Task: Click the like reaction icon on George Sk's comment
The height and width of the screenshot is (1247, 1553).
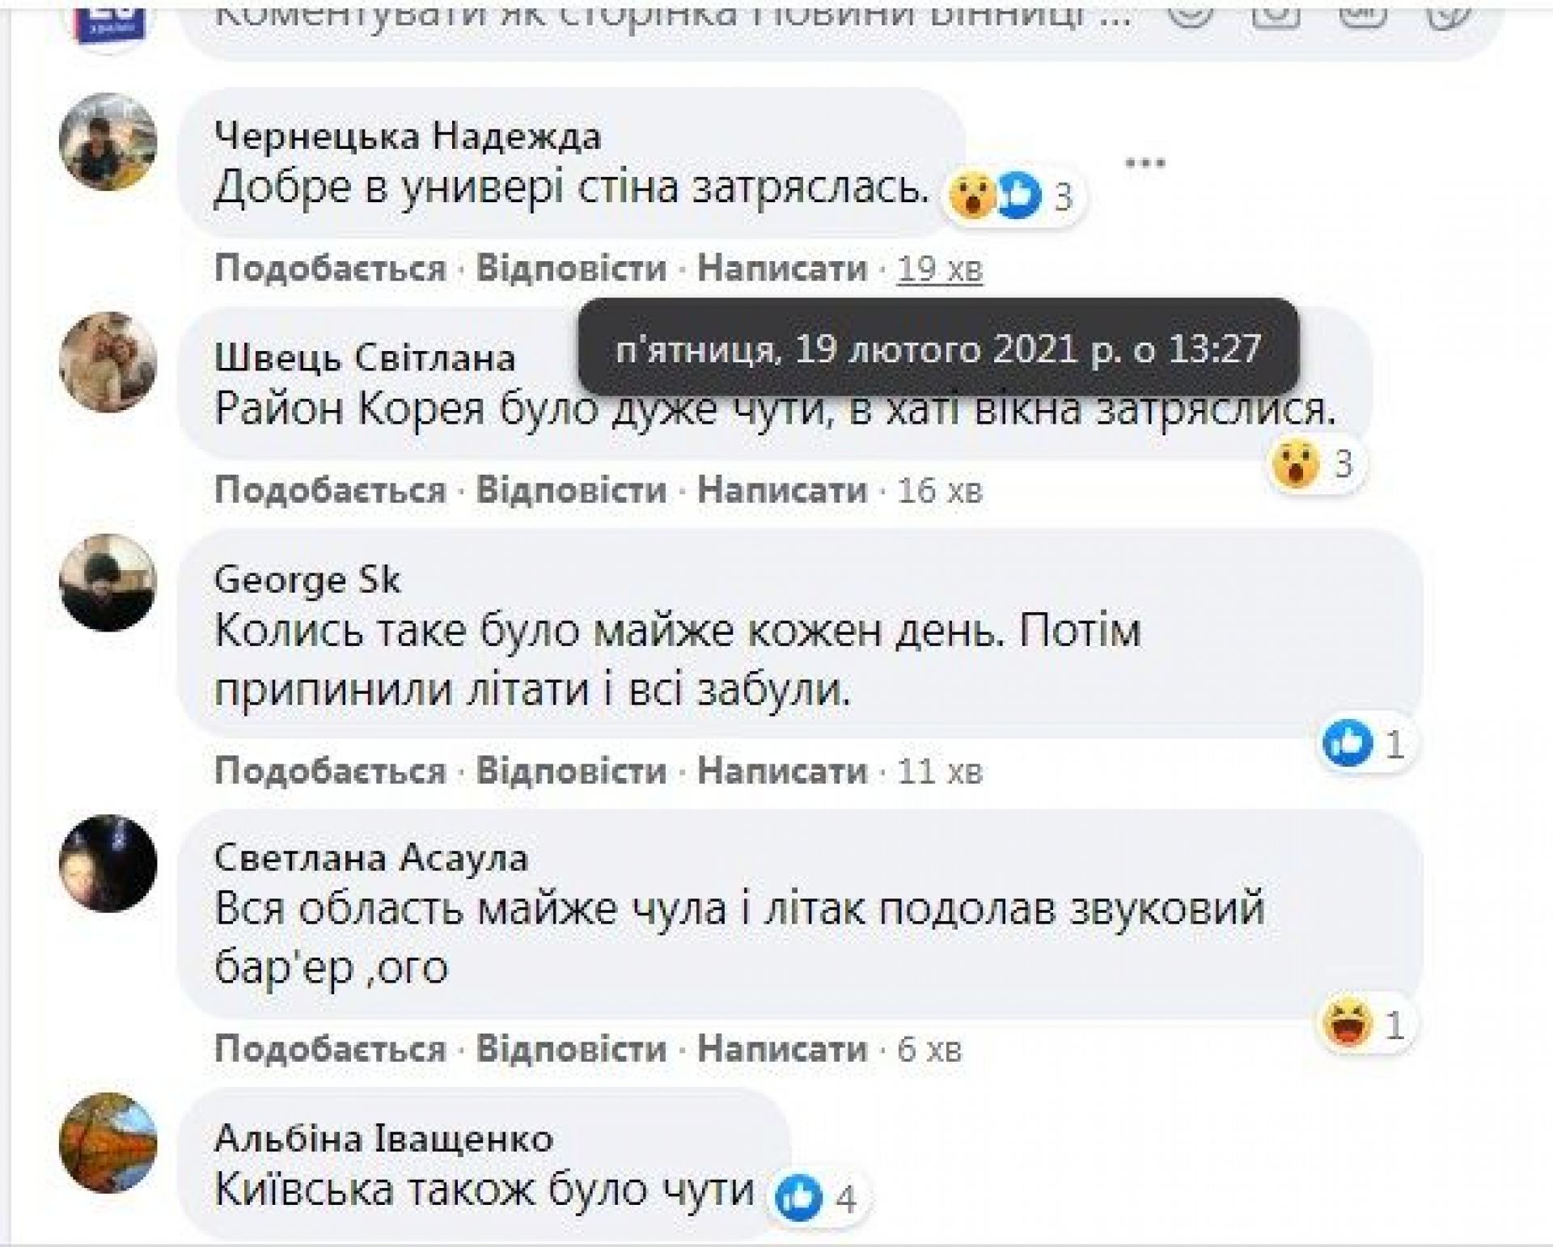Action: coord(1348,743)
